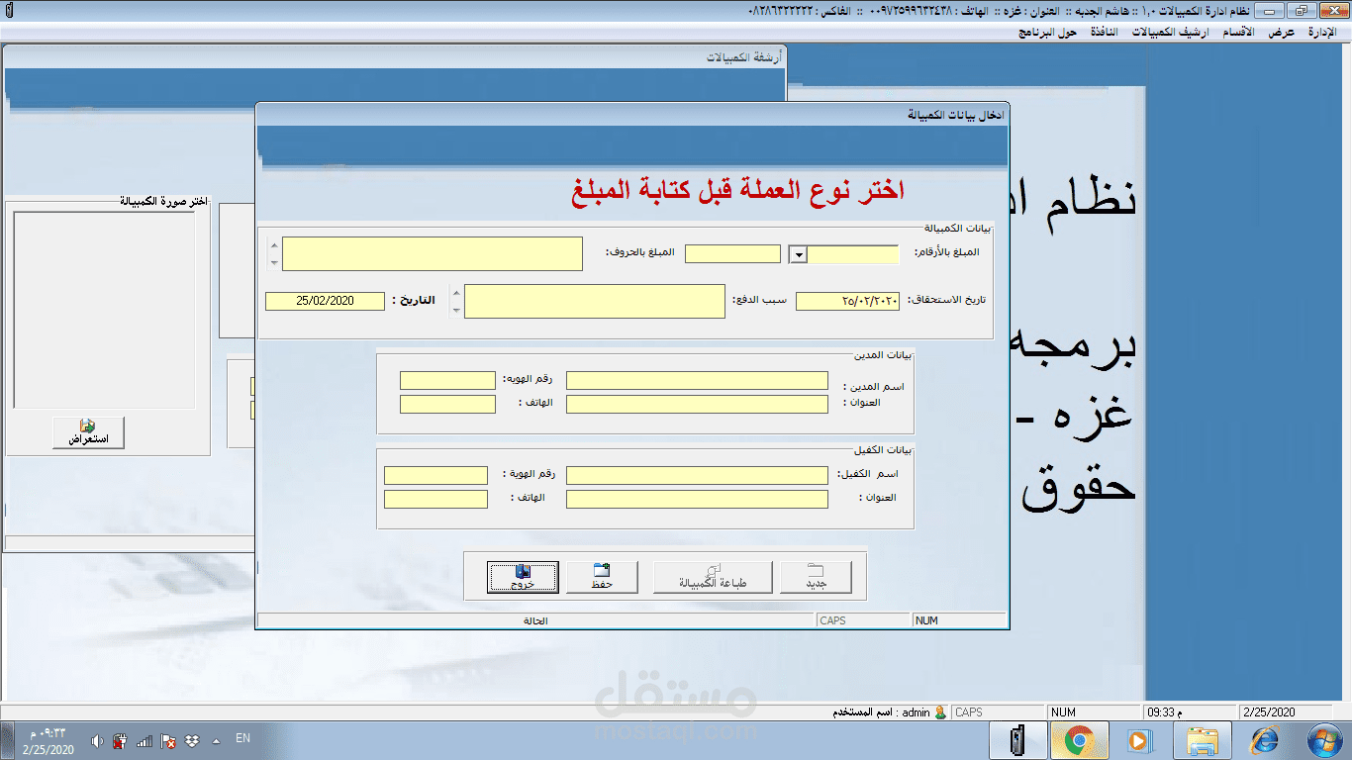Click the date field showing 25/02/2020
The width and height of the screenshot is (1352, 760).
[x=327, y=300]
